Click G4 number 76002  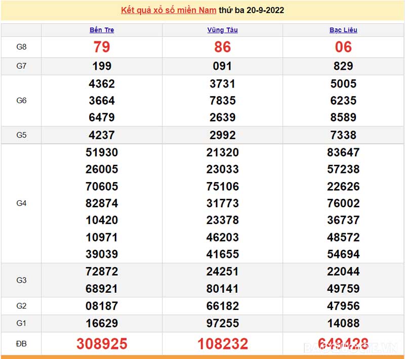(343, 203)
